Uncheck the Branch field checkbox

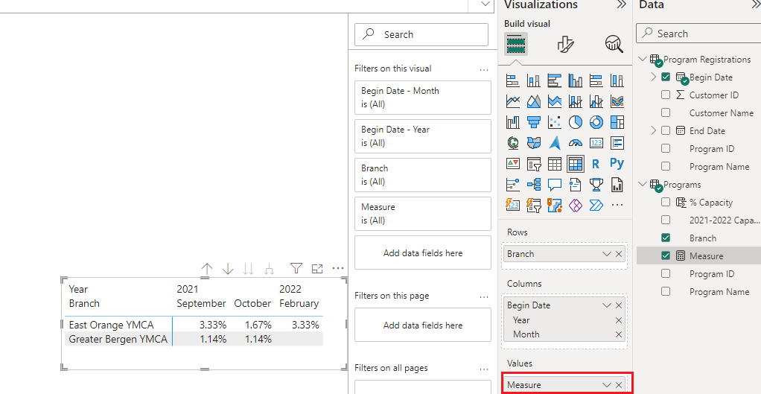(x=666, y=238)
